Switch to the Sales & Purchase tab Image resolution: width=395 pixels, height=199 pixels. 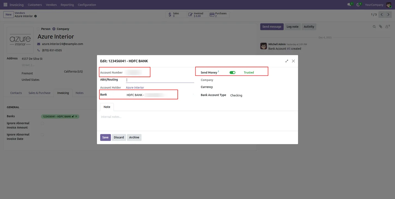tap(39, 93)
